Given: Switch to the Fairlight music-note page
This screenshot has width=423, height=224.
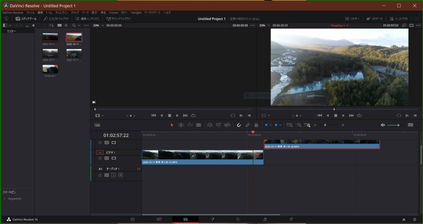Looking at the screenshot, I should click(265, 219).
